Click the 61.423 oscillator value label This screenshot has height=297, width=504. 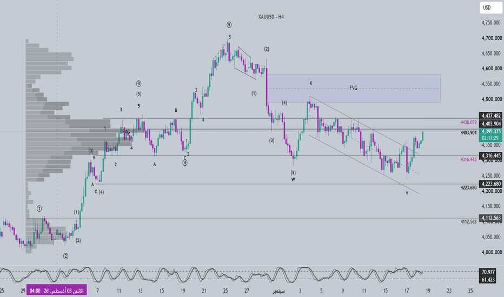(488, 280)
